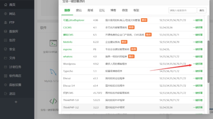Click one-click deploy for CSCMS

click(x=198, y=27)
